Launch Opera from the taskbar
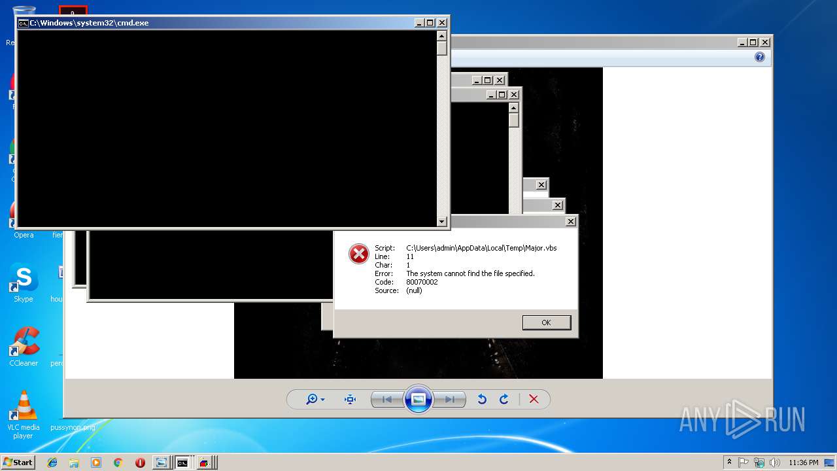The image size is (837, 471). pos(140,462)
